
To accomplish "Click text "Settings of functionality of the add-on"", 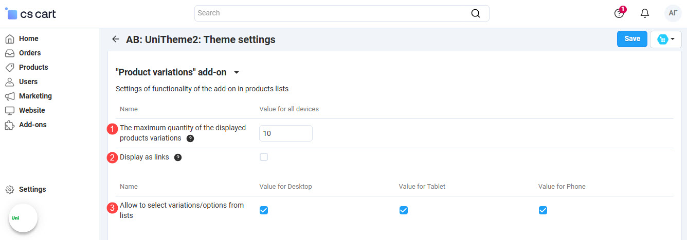I will coord(178,89).
